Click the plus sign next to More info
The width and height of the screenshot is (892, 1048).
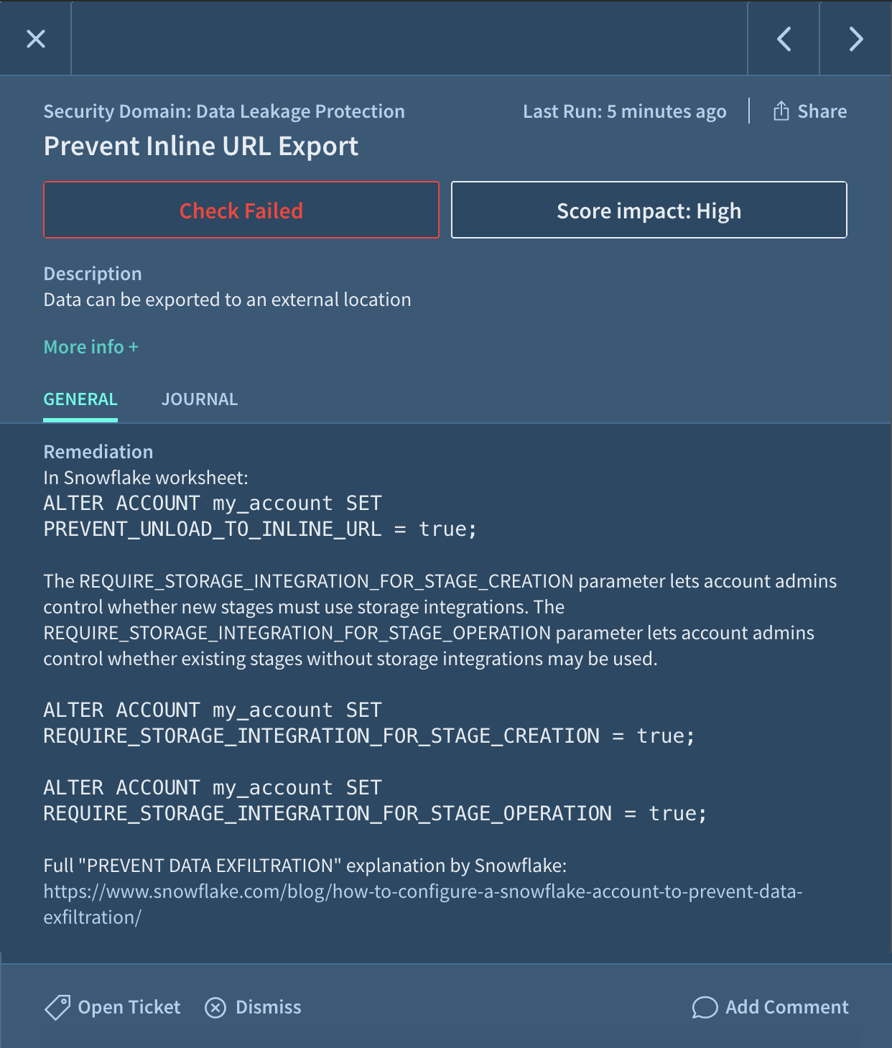click(134, 347)
